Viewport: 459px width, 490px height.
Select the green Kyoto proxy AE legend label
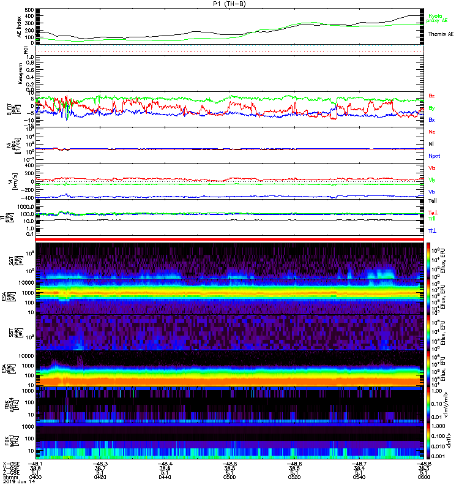437,18
